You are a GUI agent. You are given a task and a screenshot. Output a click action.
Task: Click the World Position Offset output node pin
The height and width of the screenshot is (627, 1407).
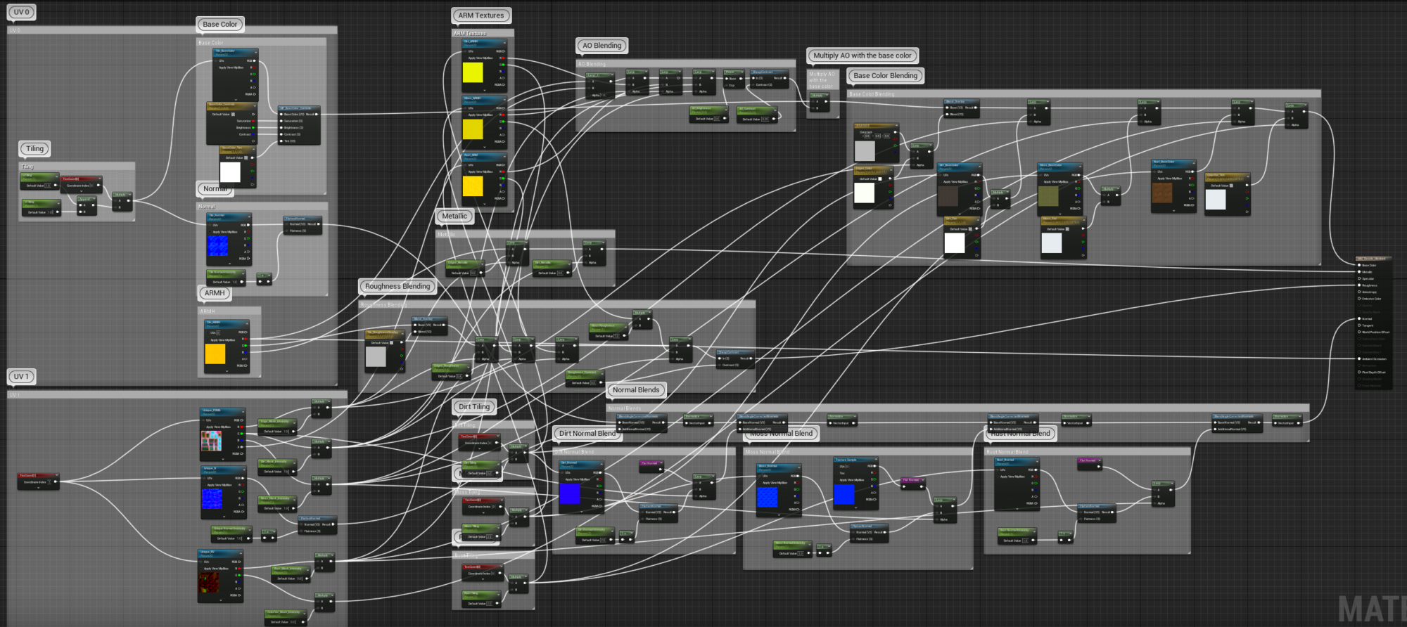click(1359, 332)
